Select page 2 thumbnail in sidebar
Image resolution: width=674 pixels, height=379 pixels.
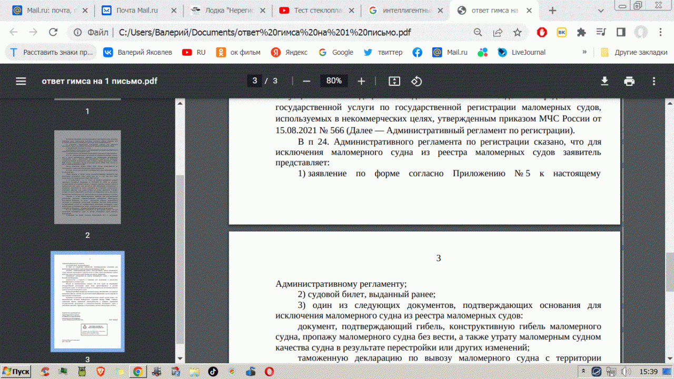point(87,177)
